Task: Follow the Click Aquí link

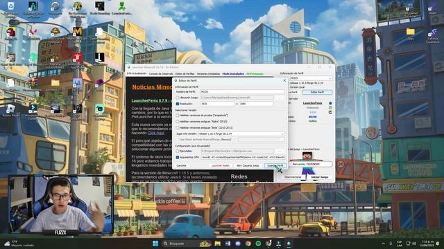Action: (156, 133)
